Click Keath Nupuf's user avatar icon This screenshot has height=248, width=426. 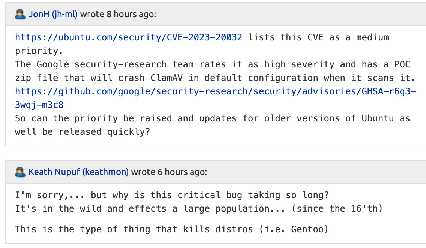(20, 172)
